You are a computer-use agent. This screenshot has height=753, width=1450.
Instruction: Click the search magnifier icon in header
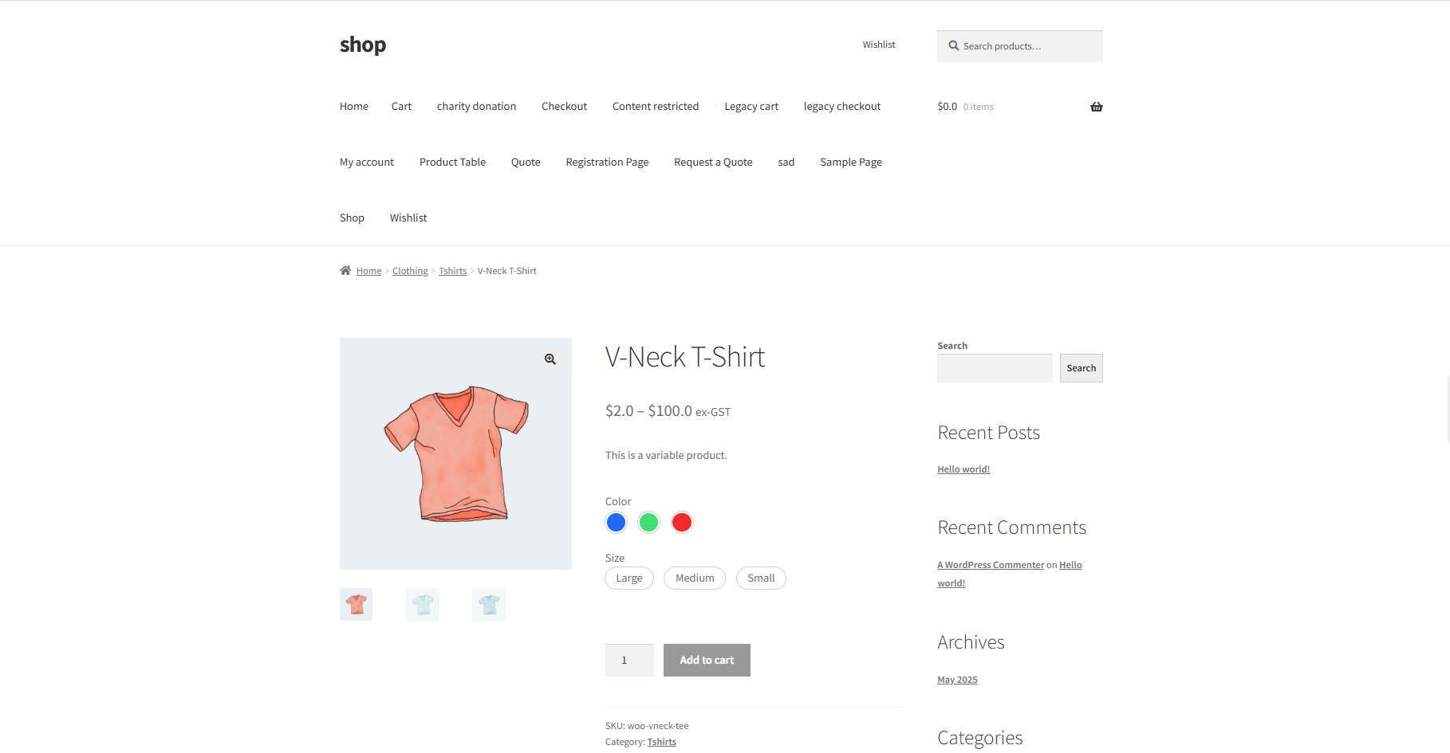pyautogui.click(x=953, y=46)
